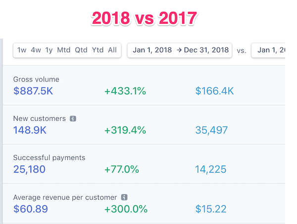Click the +433.1% gross volume change
This screenshot has height=224, width=297.
tap(125, 91)
